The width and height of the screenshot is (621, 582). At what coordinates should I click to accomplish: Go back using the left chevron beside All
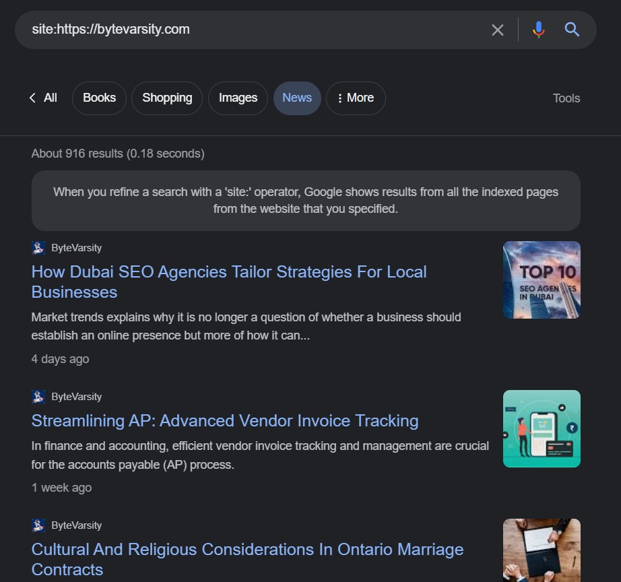point(32,98)
